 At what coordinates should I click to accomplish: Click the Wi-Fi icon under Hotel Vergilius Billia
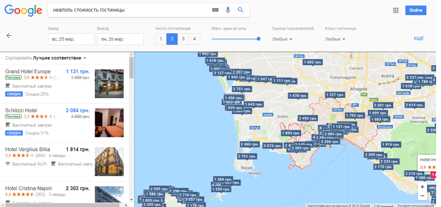coord(8,164)
